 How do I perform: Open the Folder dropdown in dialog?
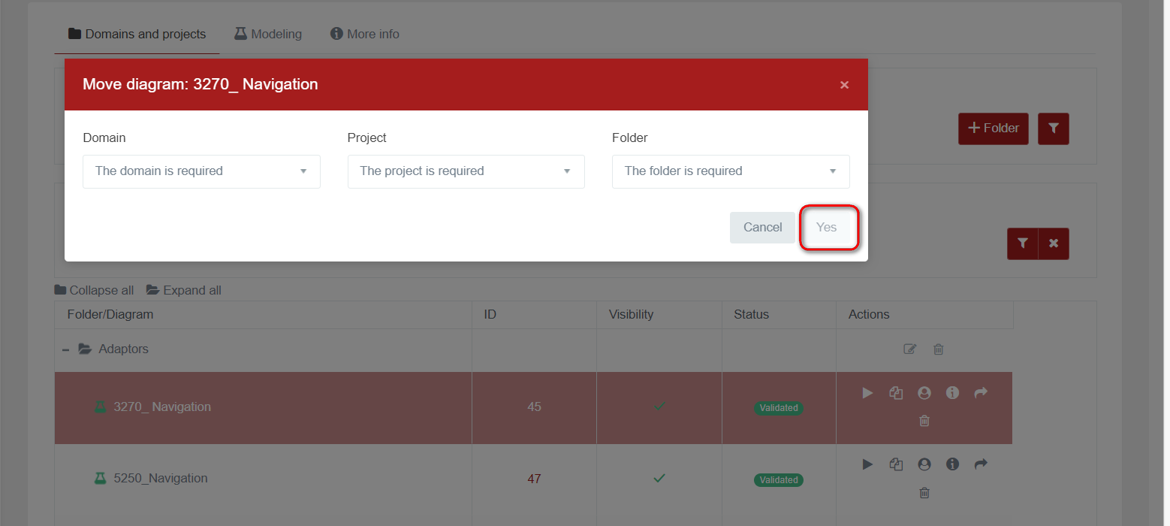point(731,171)
